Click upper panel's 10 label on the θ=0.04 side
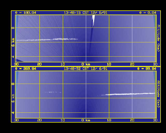 tap(109, 64)
